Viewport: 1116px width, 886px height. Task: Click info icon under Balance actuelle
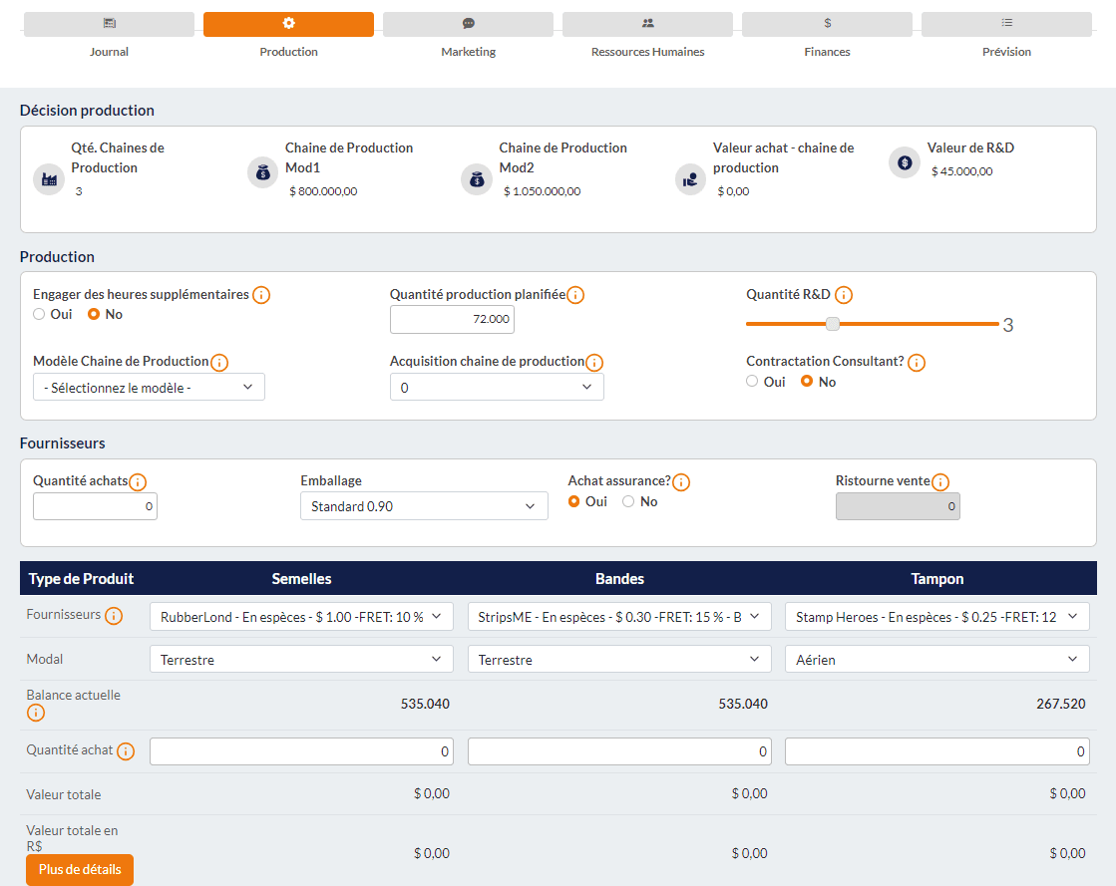click(x=36, y=713)
